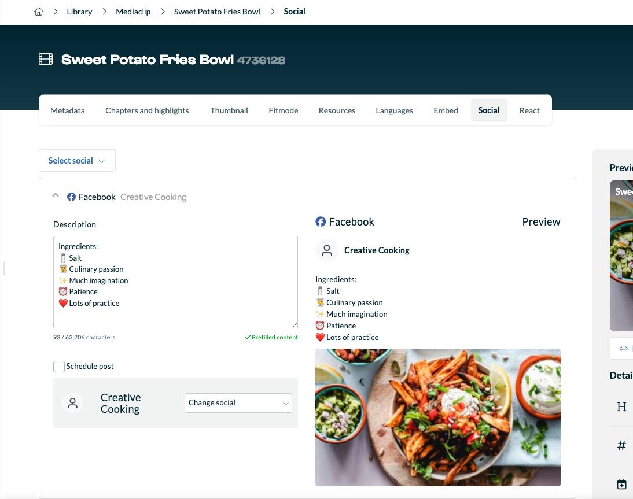Click the H heading icon in Details
The height and width of the screenshot is (499, 633).
click(x=621, y=406)
